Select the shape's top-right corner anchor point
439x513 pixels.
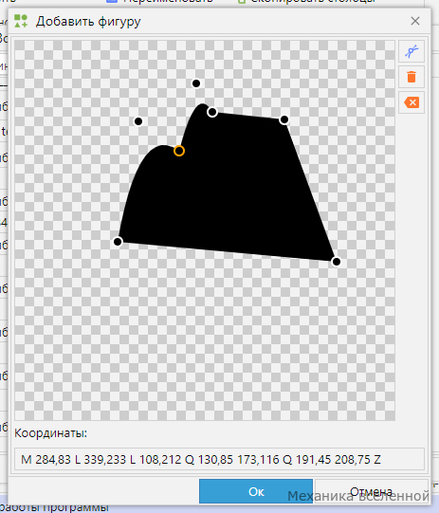[284, 119]
